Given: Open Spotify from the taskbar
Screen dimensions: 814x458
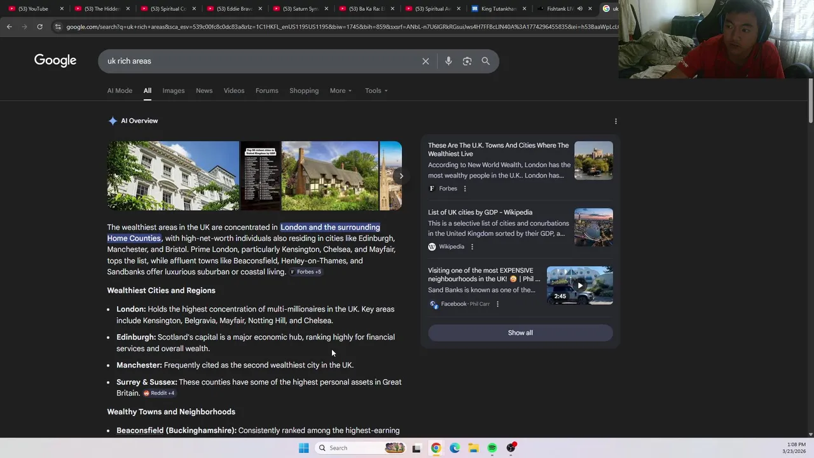Looking at the screenshot, I should [492, 448].
